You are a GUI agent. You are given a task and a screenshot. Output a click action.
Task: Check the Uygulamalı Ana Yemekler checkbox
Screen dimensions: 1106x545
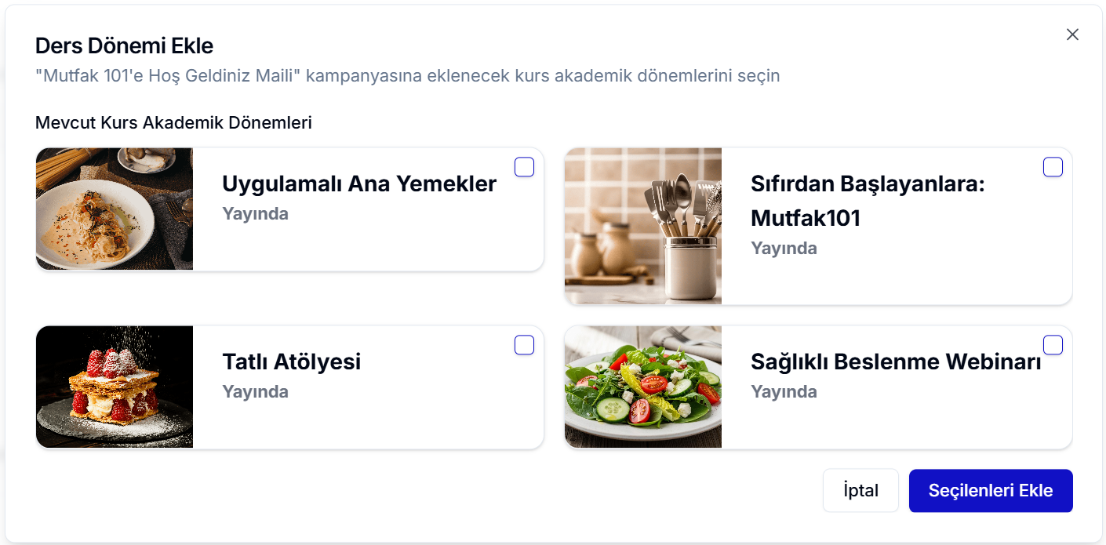click(x=524, y=167)
